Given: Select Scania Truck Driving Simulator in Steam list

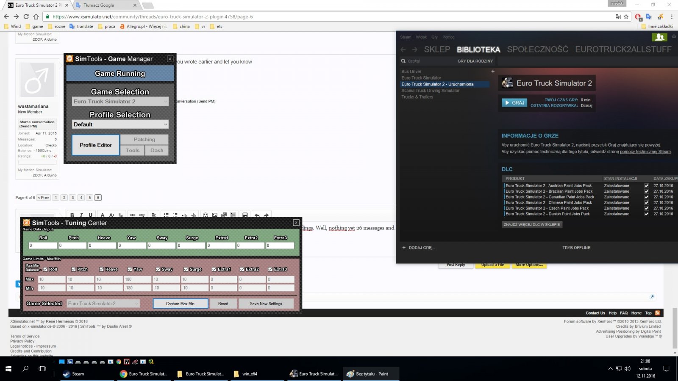Looking at the screenshot, I should click(430, 91).
